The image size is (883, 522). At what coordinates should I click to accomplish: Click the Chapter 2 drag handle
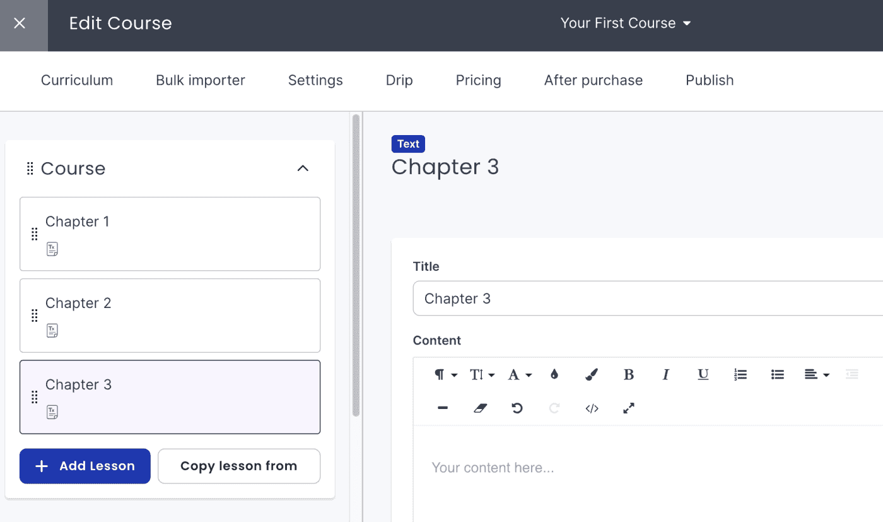35,316
